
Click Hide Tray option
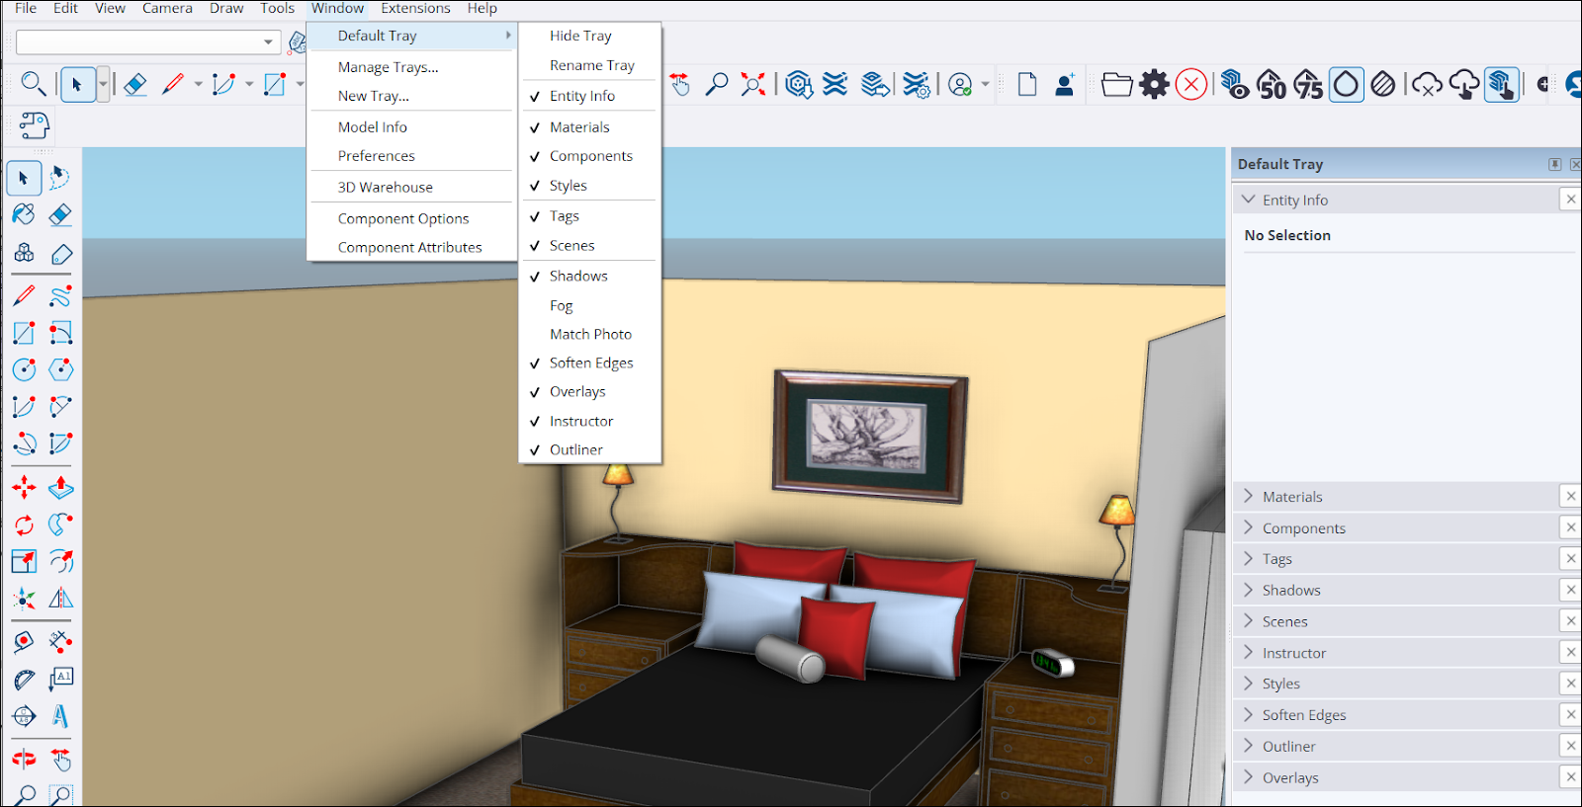pos(580,36)
